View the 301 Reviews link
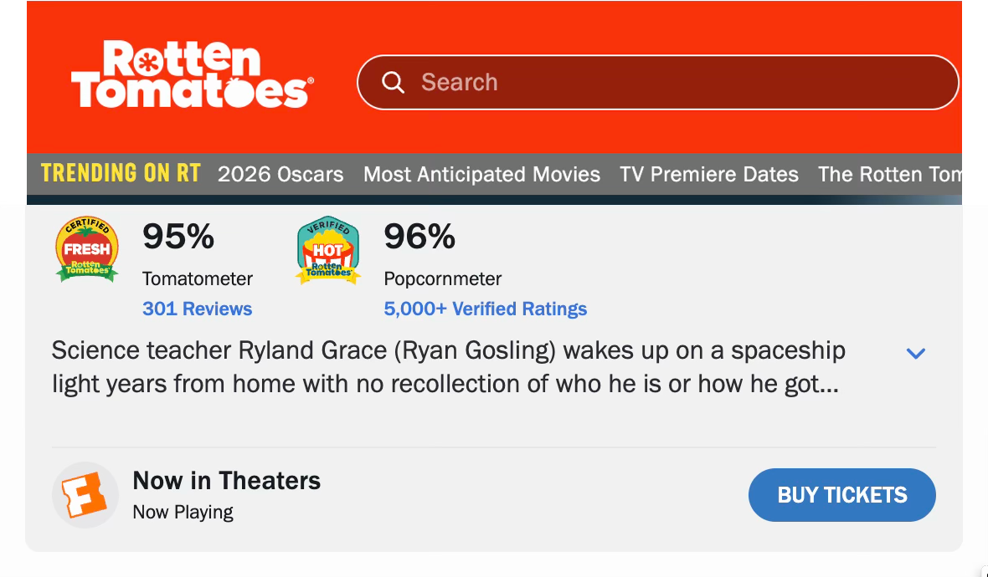 (x=197, y=309)
